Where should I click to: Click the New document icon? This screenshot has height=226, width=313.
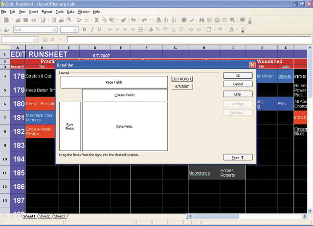pyautogui.click(x=6, y=20)
